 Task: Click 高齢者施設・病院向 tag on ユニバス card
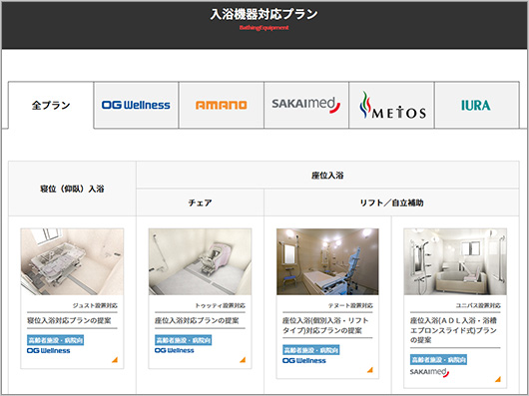click(x=438, y=360)
